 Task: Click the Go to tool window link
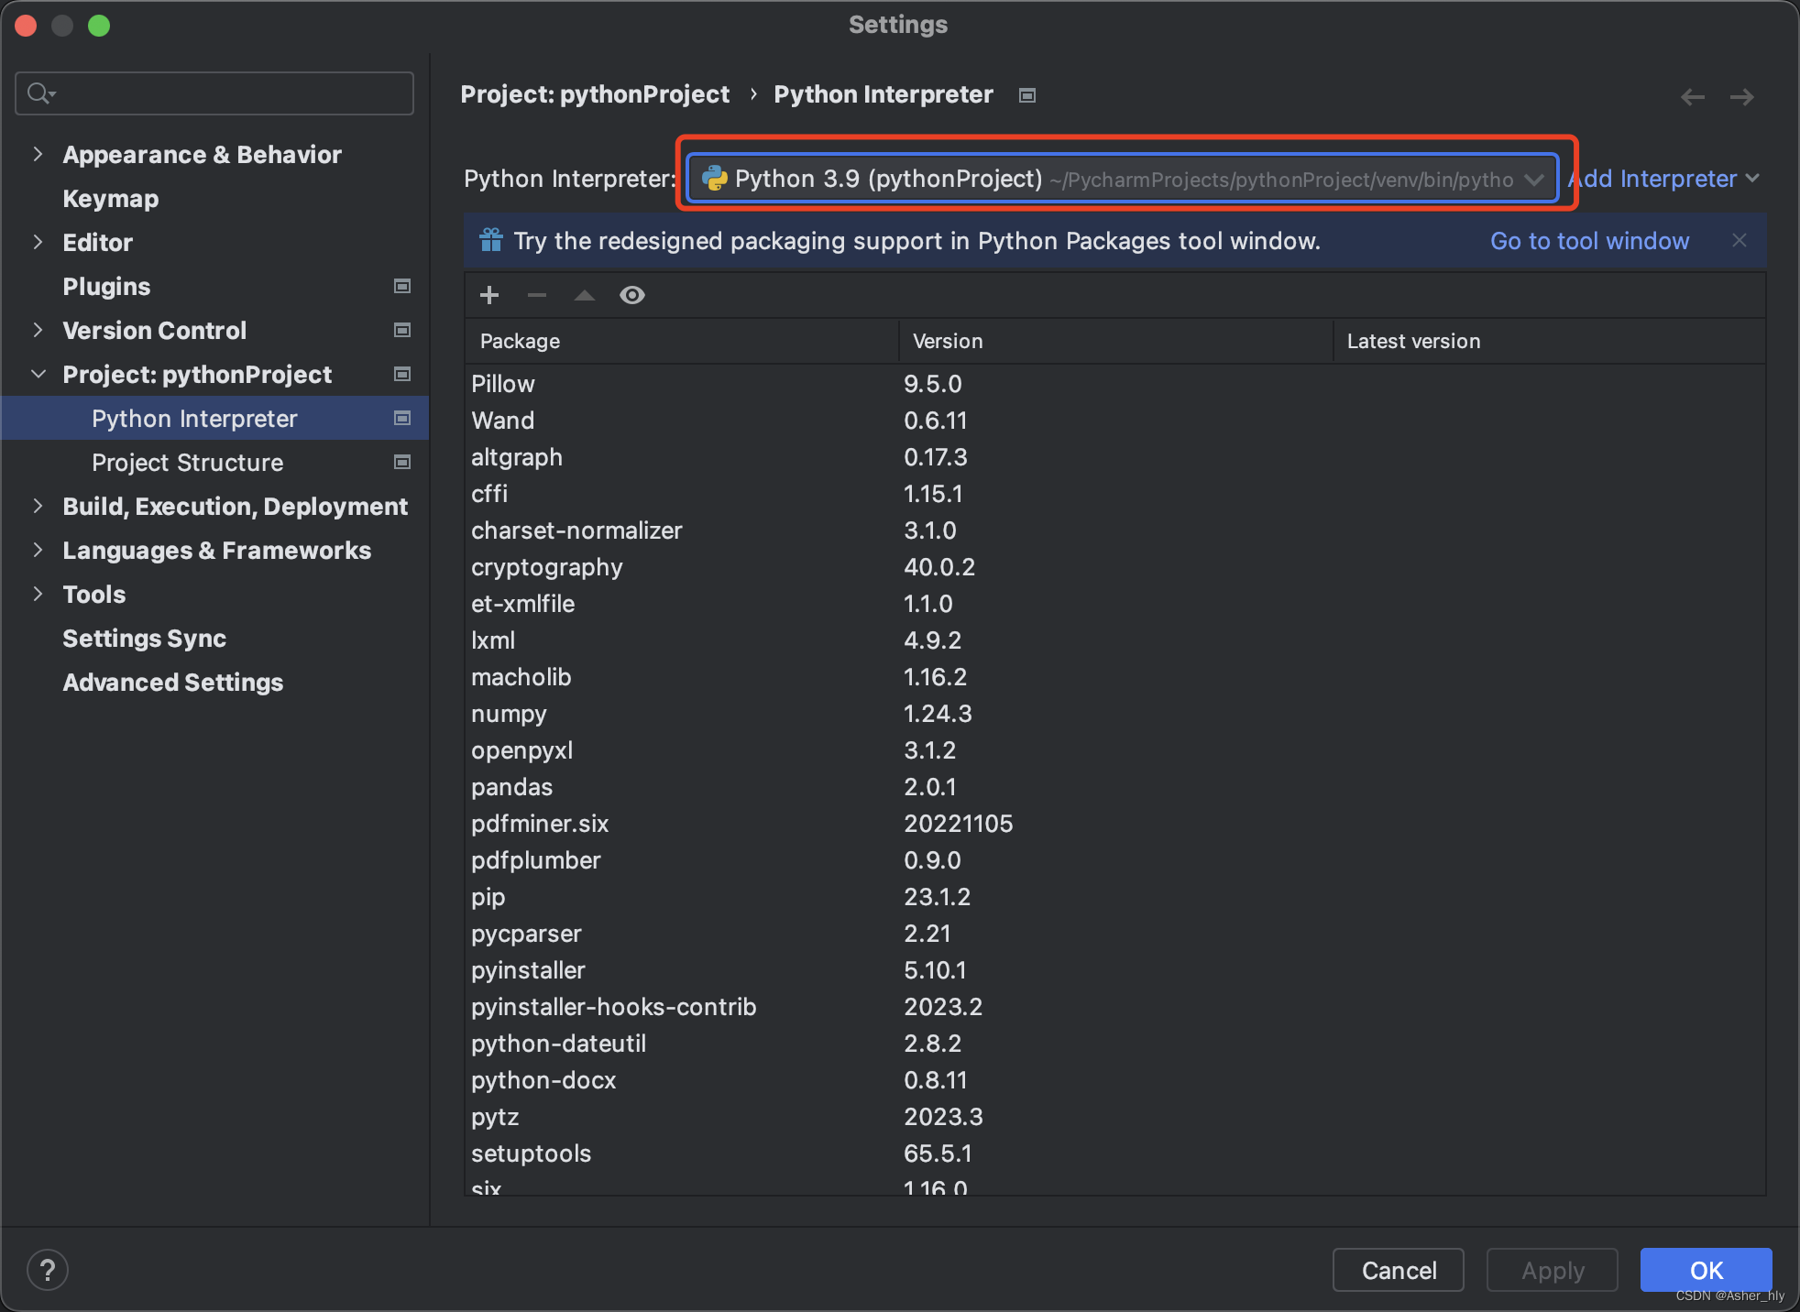click(1589, 241)
